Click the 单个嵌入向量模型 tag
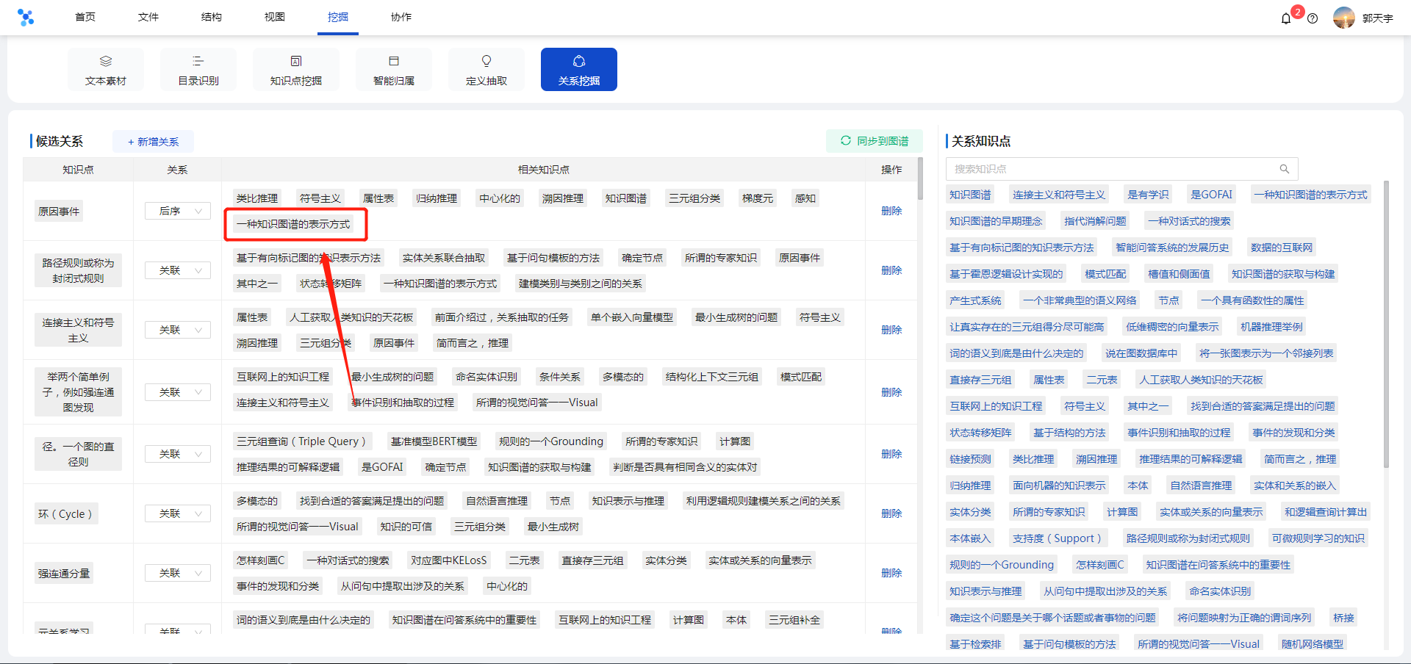The width and height of the screenshot is (1411, 664). pos(632,317)
